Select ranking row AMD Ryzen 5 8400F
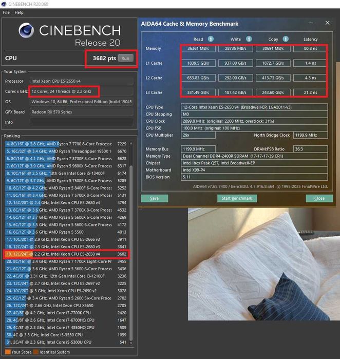The width and height of the screenshot is (340, 359). (66, 188)
